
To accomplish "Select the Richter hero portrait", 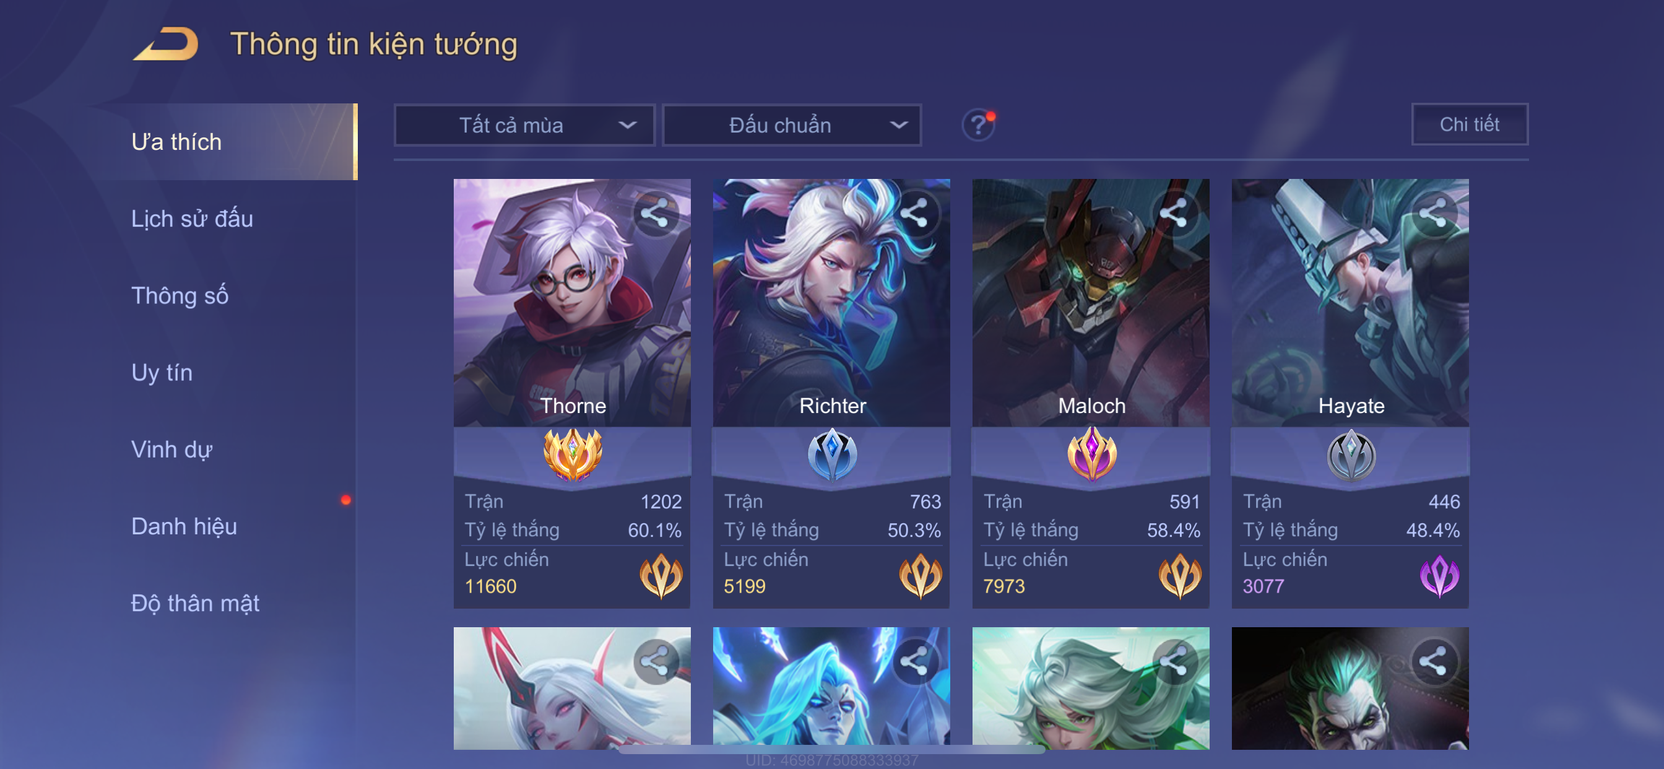I will pyautogui.click(x=831, y=302).
